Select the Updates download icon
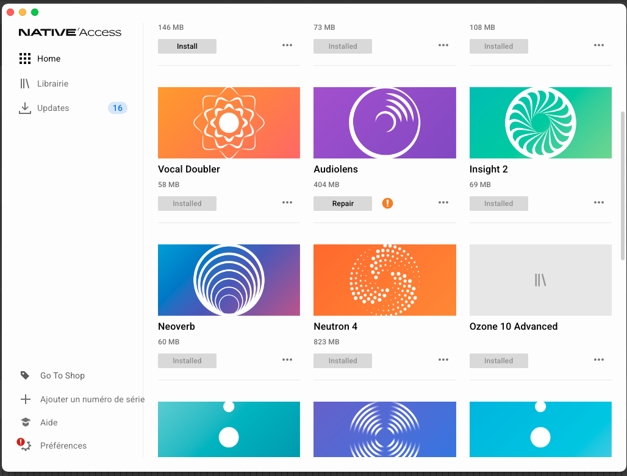627x476 pixels. [25, 108]
